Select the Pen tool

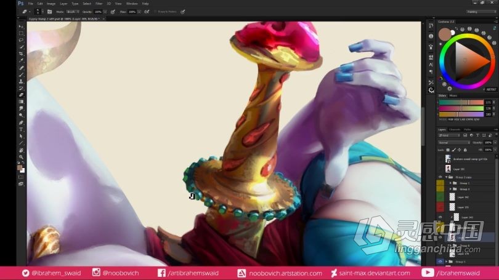[x=21, y=122]
